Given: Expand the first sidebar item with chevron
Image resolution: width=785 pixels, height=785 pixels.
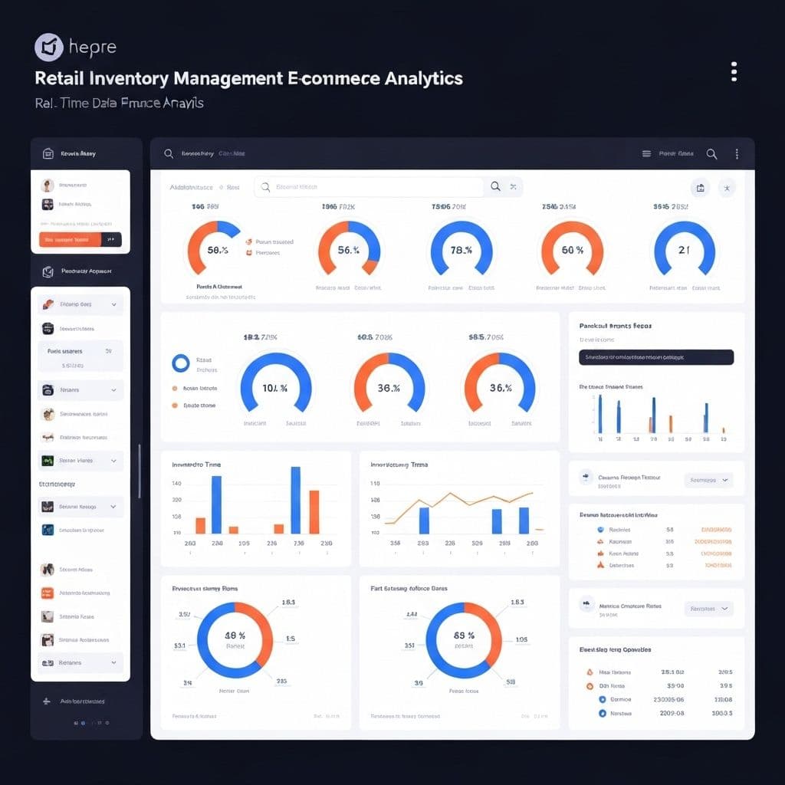Looking at the screenshot, I should coord(113,304).
